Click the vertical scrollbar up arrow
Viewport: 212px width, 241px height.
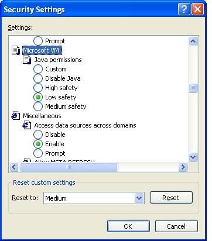pyautogui.click(x=193, y=42)
